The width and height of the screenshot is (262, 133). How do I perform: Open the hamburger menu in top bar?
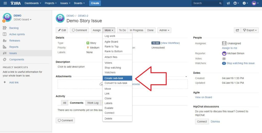(5, 3)
